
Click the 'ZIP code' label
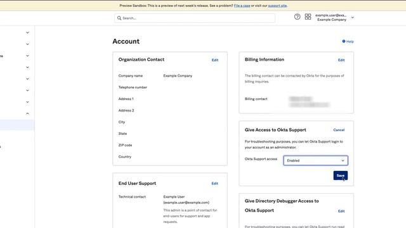pos(125,145)
